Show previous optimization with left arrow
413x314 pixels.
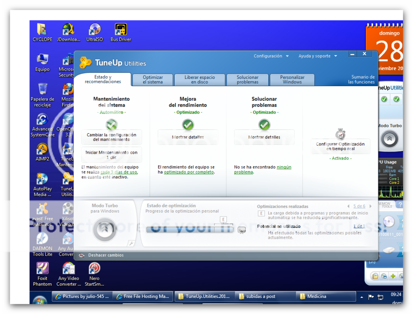tap(348, 206)
